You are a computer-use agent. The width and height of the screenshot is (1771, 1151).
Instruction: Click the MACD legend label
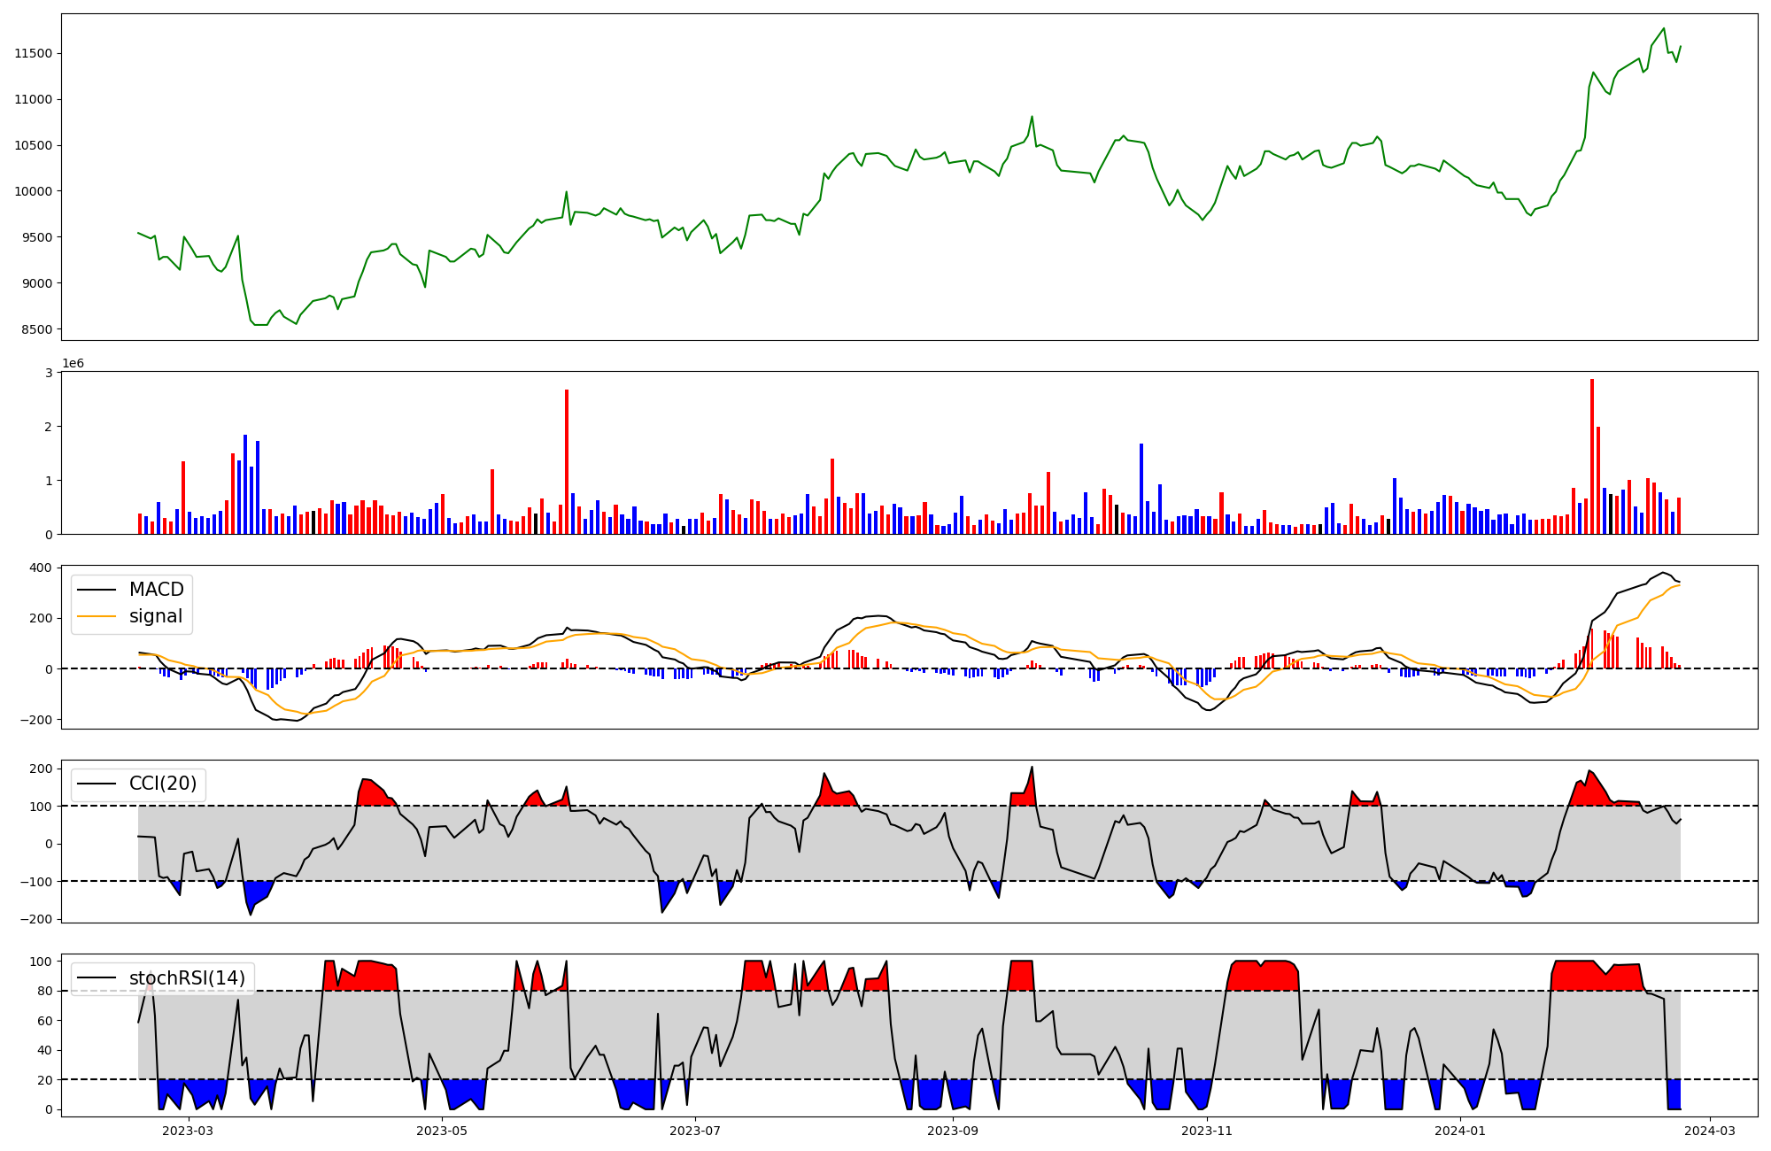click(156, 590)
